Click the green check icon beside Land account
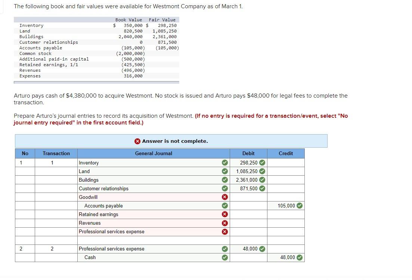412x280 pixels. tap(224, 172)
